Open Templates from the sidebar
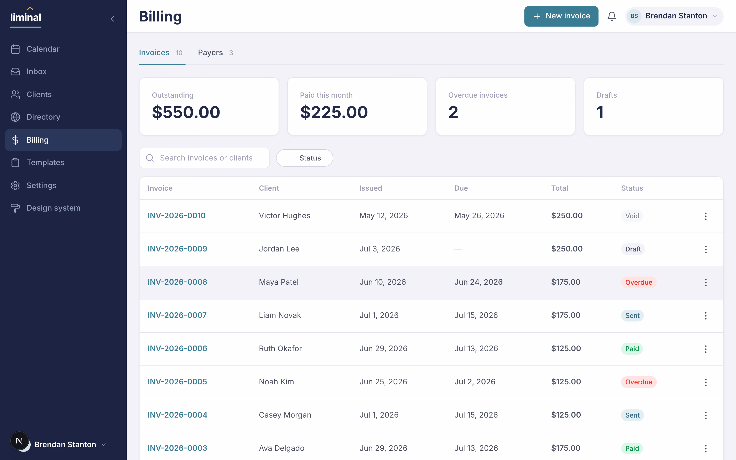 [x=63, y=163]
